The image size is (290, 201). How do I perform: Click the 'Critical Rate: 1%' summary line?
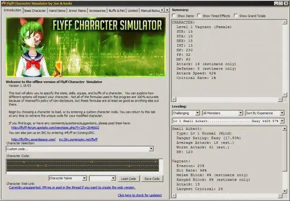coord(196,78)
